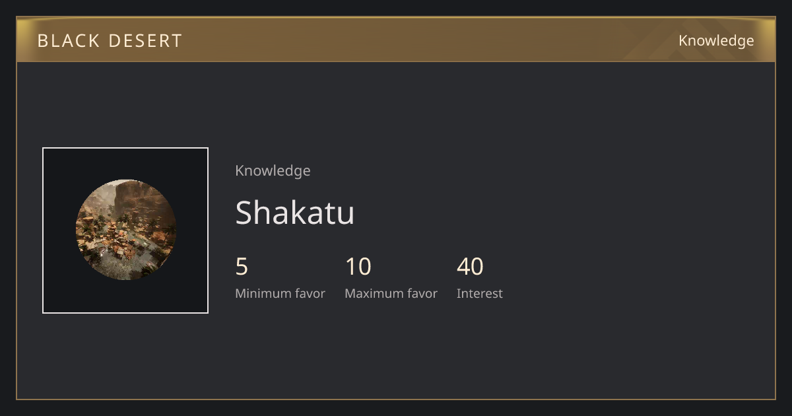Click the gray Knowledge category above Shakatu
The image size is (792, 416).
[273, 170]
